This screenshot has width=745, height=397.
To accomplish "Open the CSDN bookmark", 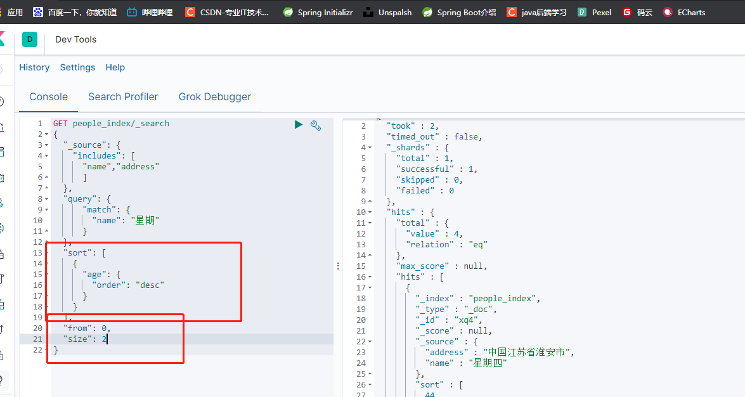I will pos(227,12).
